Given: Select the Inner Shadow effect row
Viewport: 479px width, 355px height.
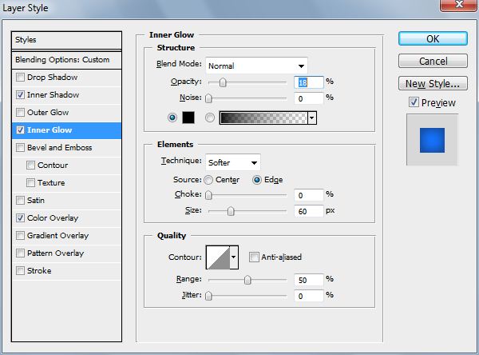Looking at the screenshot, I should pos(66,95).
